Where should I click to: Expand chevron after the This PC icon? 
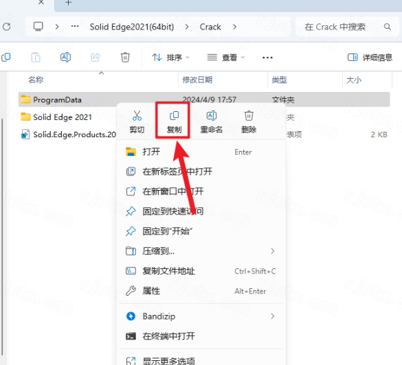pos(57,27)
